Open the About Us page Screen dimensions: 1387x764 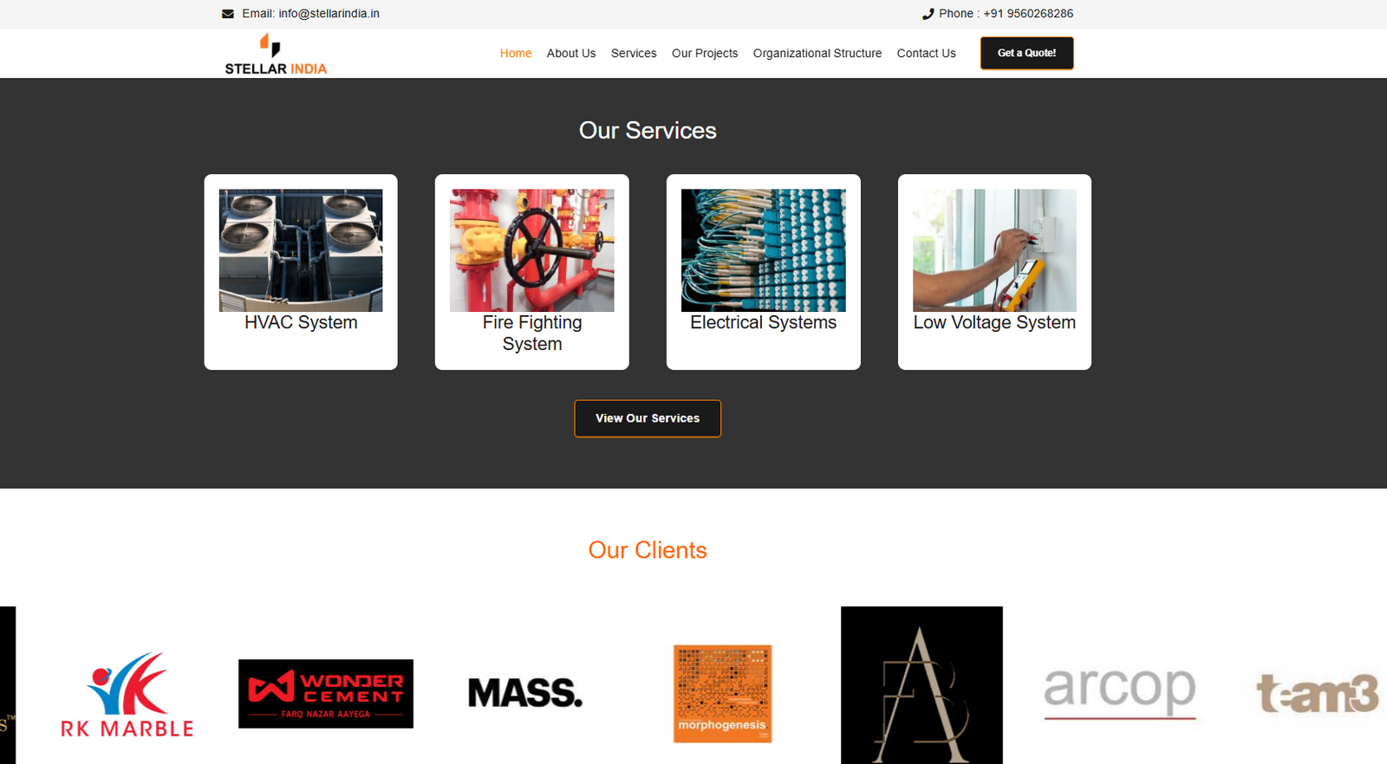point(571,54)
